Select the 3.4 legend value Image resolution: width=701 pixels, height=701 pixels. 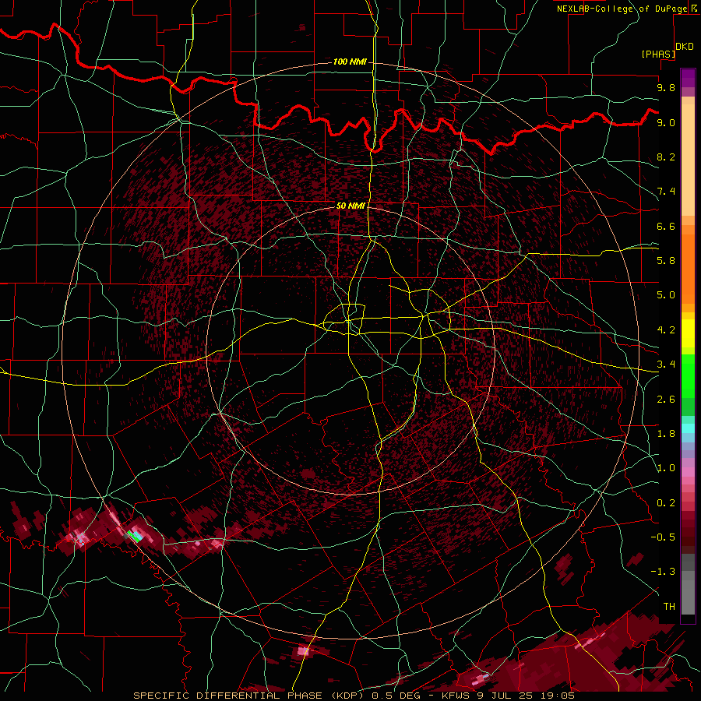click(666, 365)
